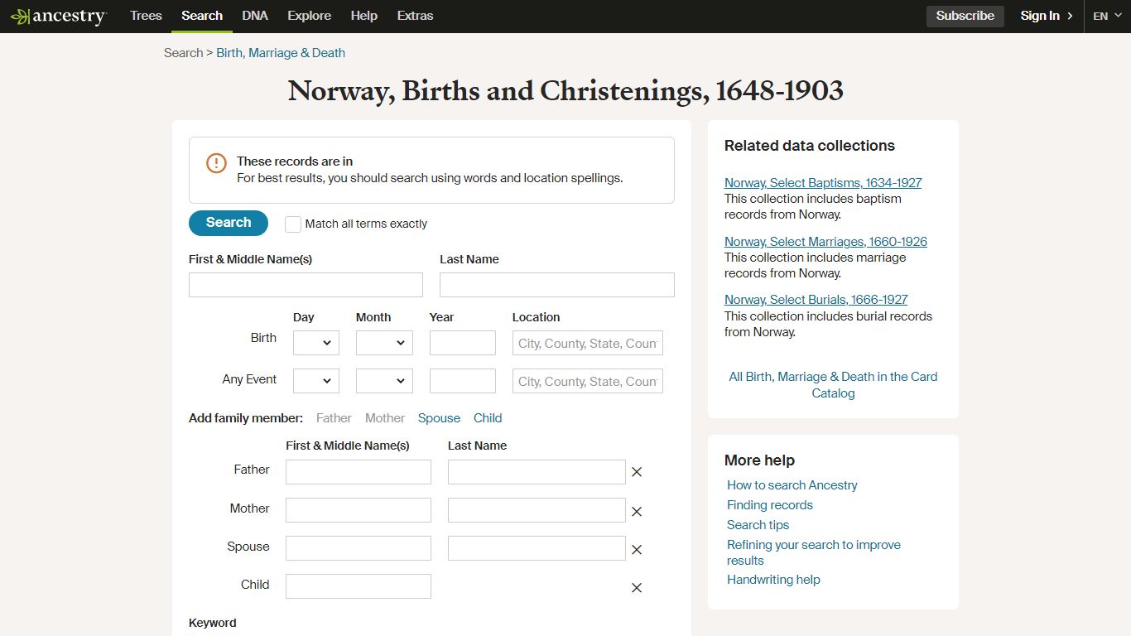
Task: Click the greyed Father add link
Action: [x=334, y=418]
